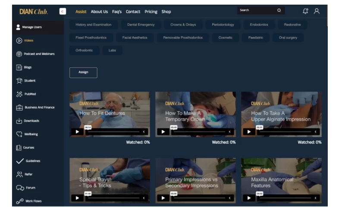Open the user profile icon

pyautogui.click(x=317, y=11)
